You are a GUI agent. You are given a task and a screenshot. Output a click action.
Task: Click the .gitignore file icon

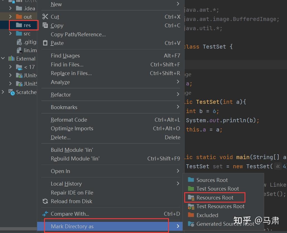tap(19, 42)
